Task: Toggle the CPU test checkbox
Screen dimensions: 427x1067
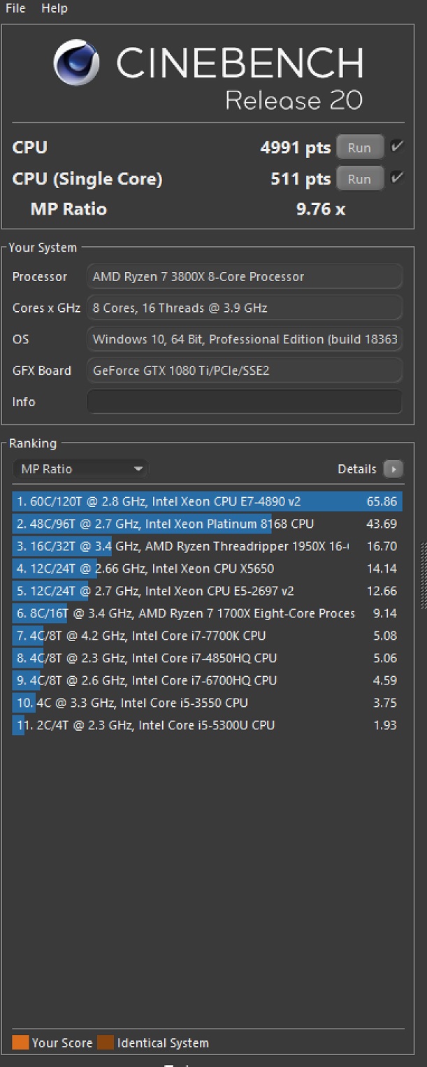Action: 397,147
